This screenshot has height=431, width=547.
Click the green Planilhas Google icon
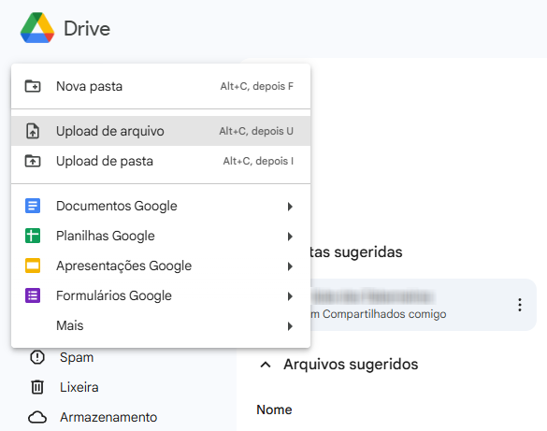[x=33, y=236]
